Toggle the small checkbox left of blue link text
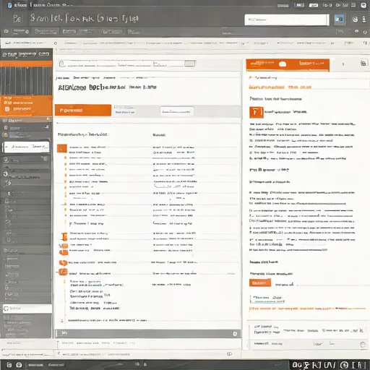Image resolution: width=370 pixels, height=370 pixels. [x=116, y=107]
